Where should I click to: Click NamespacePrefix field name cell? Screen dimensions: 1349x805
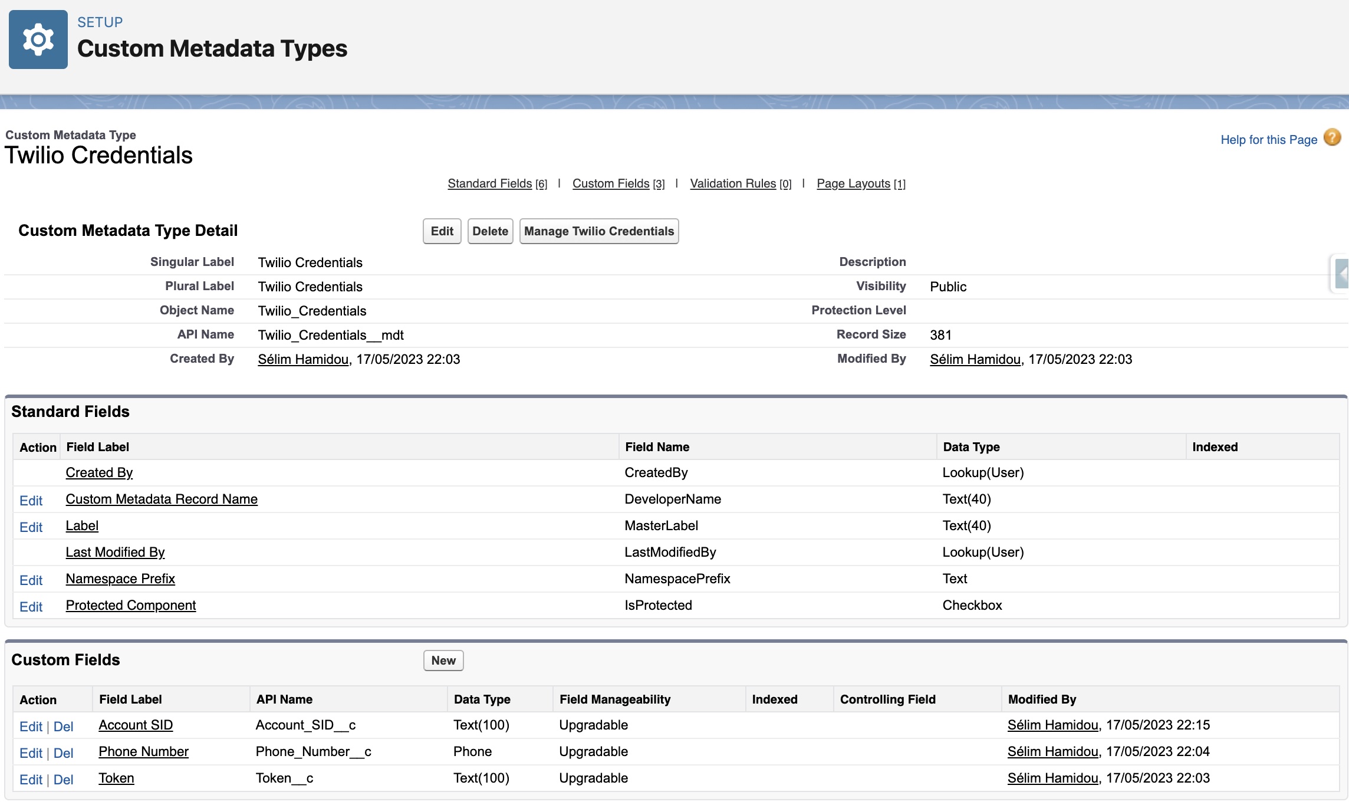(x=677, y=579)
